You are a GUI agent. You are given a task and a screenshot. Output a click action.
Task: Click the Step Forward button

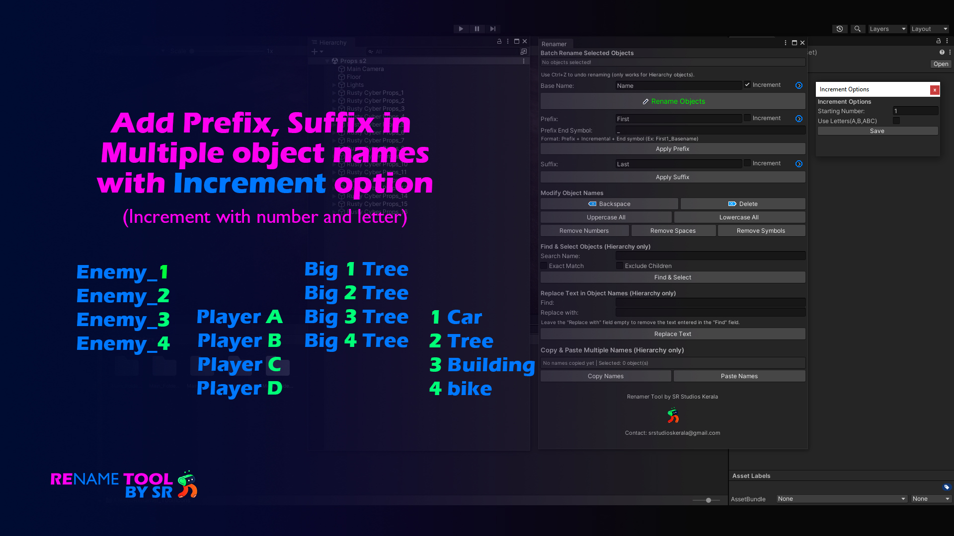click(492, 29)
